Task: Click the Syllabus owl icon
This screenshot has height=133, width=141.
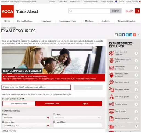Action: tap(111, 61)
